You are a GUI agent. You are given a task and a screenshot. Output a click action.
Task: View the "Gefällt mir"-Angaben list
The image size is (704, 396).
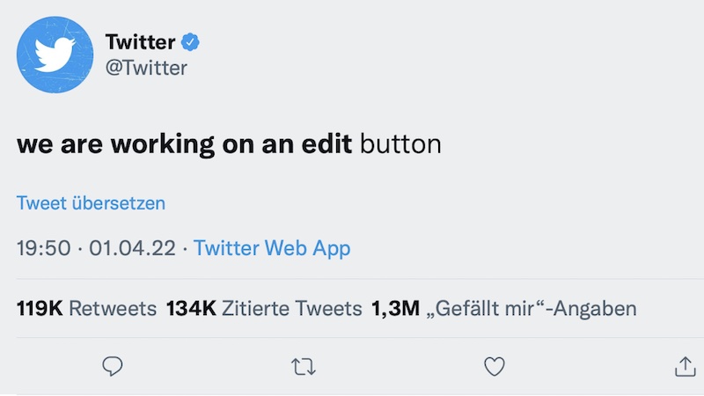coord(531,309)
